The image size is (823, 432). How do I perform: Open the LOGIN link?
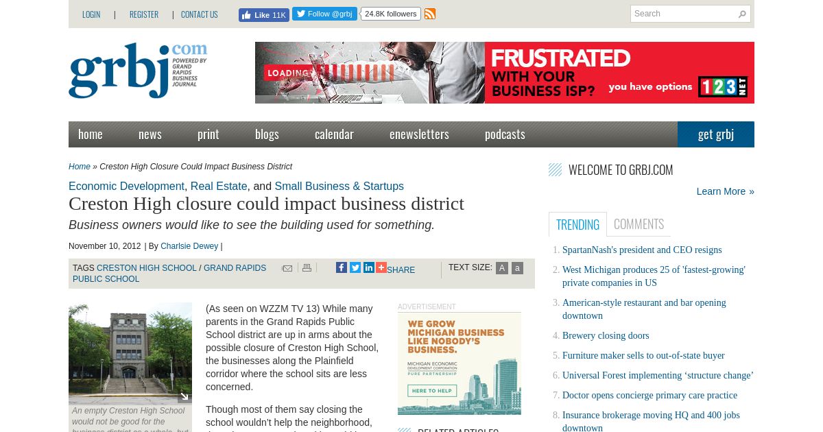91,14
